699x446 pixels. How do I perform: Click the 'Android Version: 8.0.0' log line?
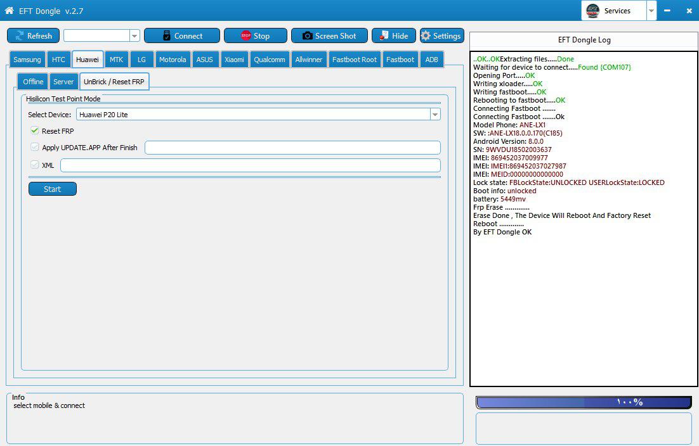click(508, 141)
